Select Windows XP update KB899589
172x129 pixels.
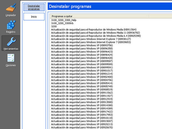click(x=82, y=64)
